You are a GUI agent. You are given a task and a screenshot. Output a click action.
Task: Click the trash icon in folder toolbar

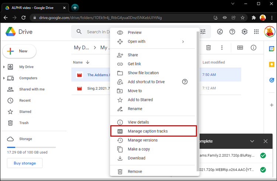pyautogui.click(x=208, y=48)
